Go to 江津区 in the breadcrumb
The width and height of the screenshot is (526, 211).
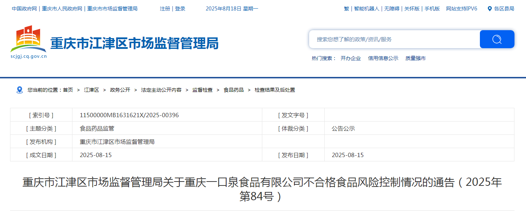pos(92,90)
